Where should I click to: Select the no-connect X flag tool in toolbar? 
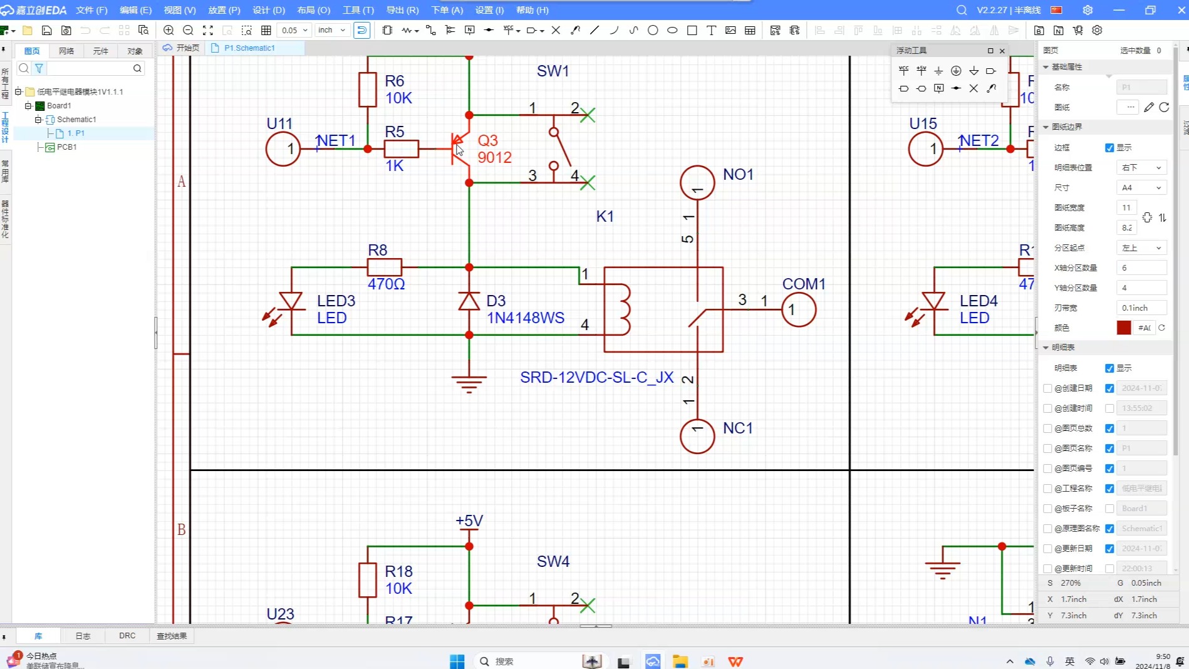(x=556, y=30)
